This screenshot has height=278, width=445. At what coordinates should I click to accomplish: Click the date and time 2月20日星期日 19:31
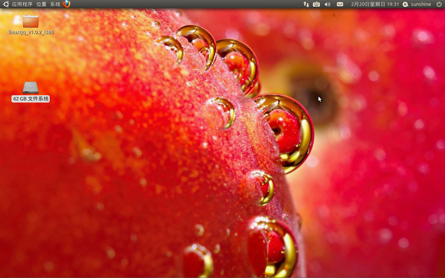(x=375, y=4)
